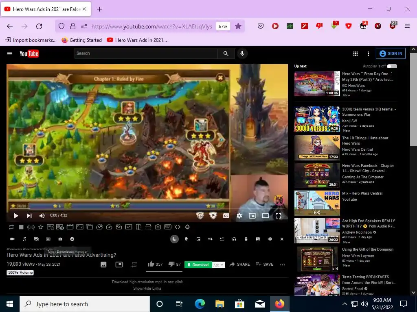Toggle the Autoplay switch
Image resolution: width=417 pixels, height=312 pixels.
point(392,66)
